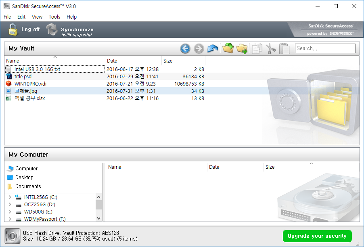
Task: Click the scissors cut icon
Action: coord(270,48)
